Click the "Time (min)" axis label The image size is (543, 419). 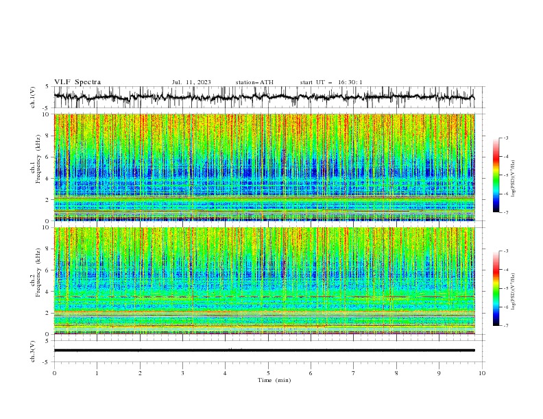point(274,380)
